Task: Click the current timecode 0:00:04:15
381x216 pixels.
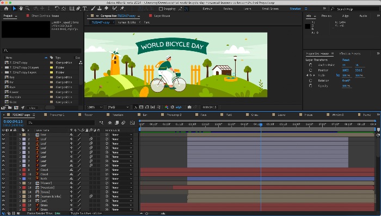Action: pyautogui.click(x=13, y=121)
